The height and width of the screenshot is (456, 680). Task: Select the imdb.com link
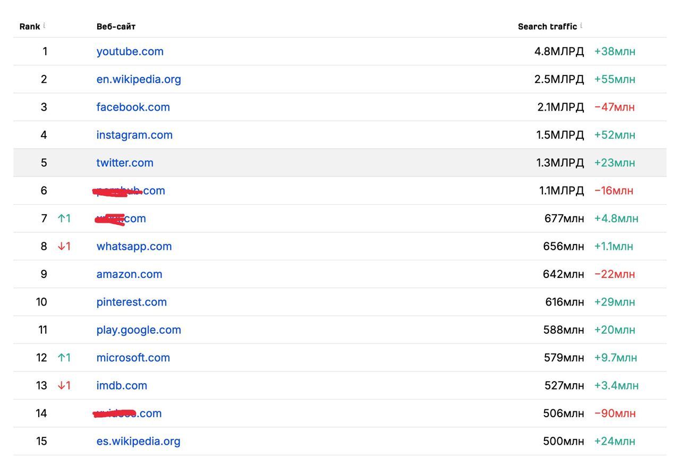coord(122,385)
